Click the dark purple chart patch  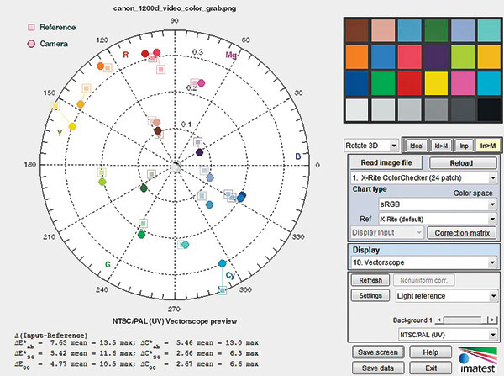436,57
